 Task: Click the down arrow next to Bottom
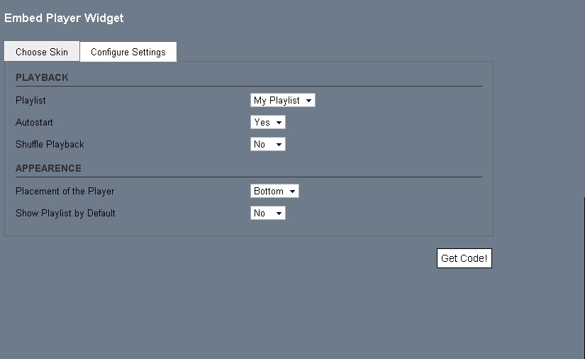pyautogui.click(x=292, y=192)
